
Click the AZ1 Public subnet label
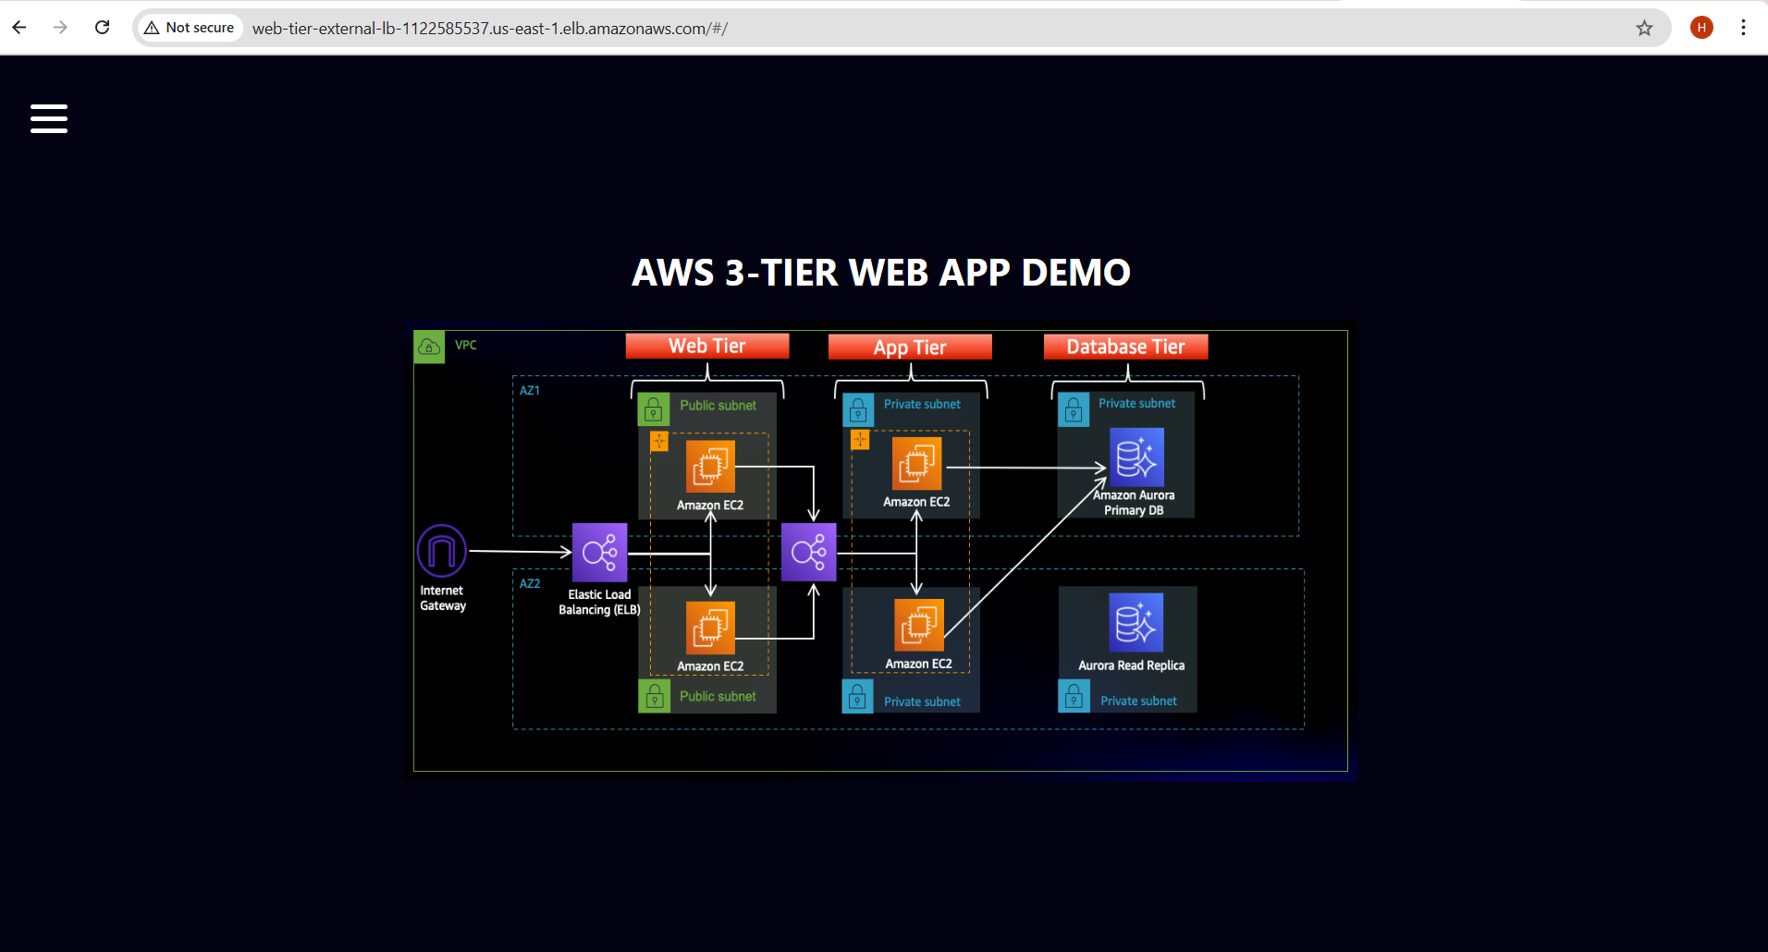click(x=718, y=406)
